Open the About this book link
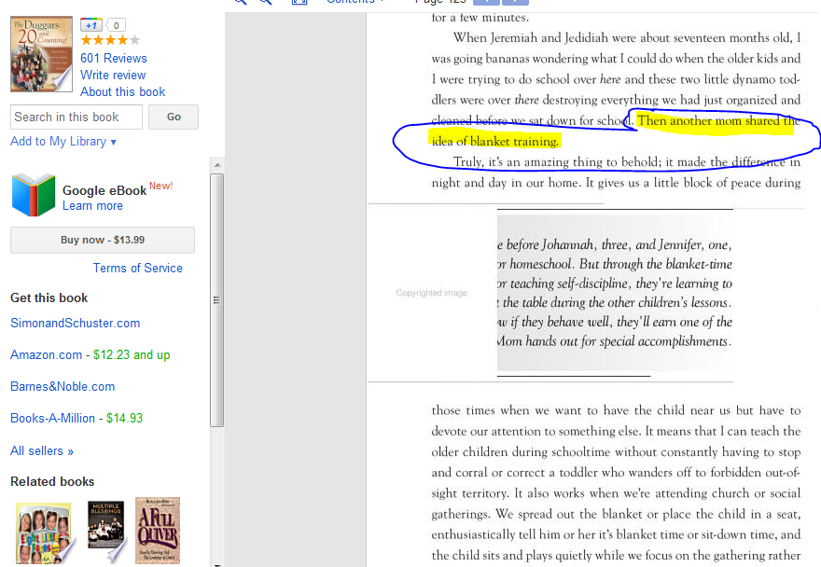 point(122,91)
